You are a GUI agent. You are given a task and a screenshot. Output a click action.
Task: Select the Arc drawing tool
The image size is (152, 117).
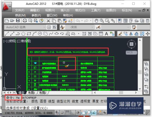click(x=34, y=34)
